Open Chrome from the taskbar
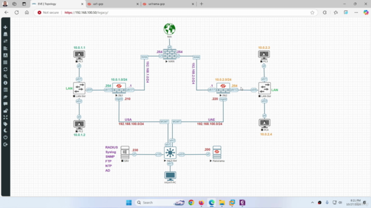Viewport: 371px width, 208px height. (191, 203)
